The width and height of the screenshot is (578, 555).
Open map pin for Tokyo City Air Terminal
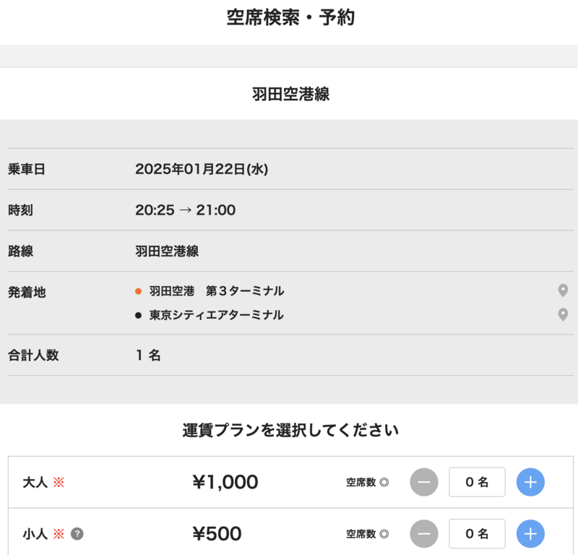[563, 314]
